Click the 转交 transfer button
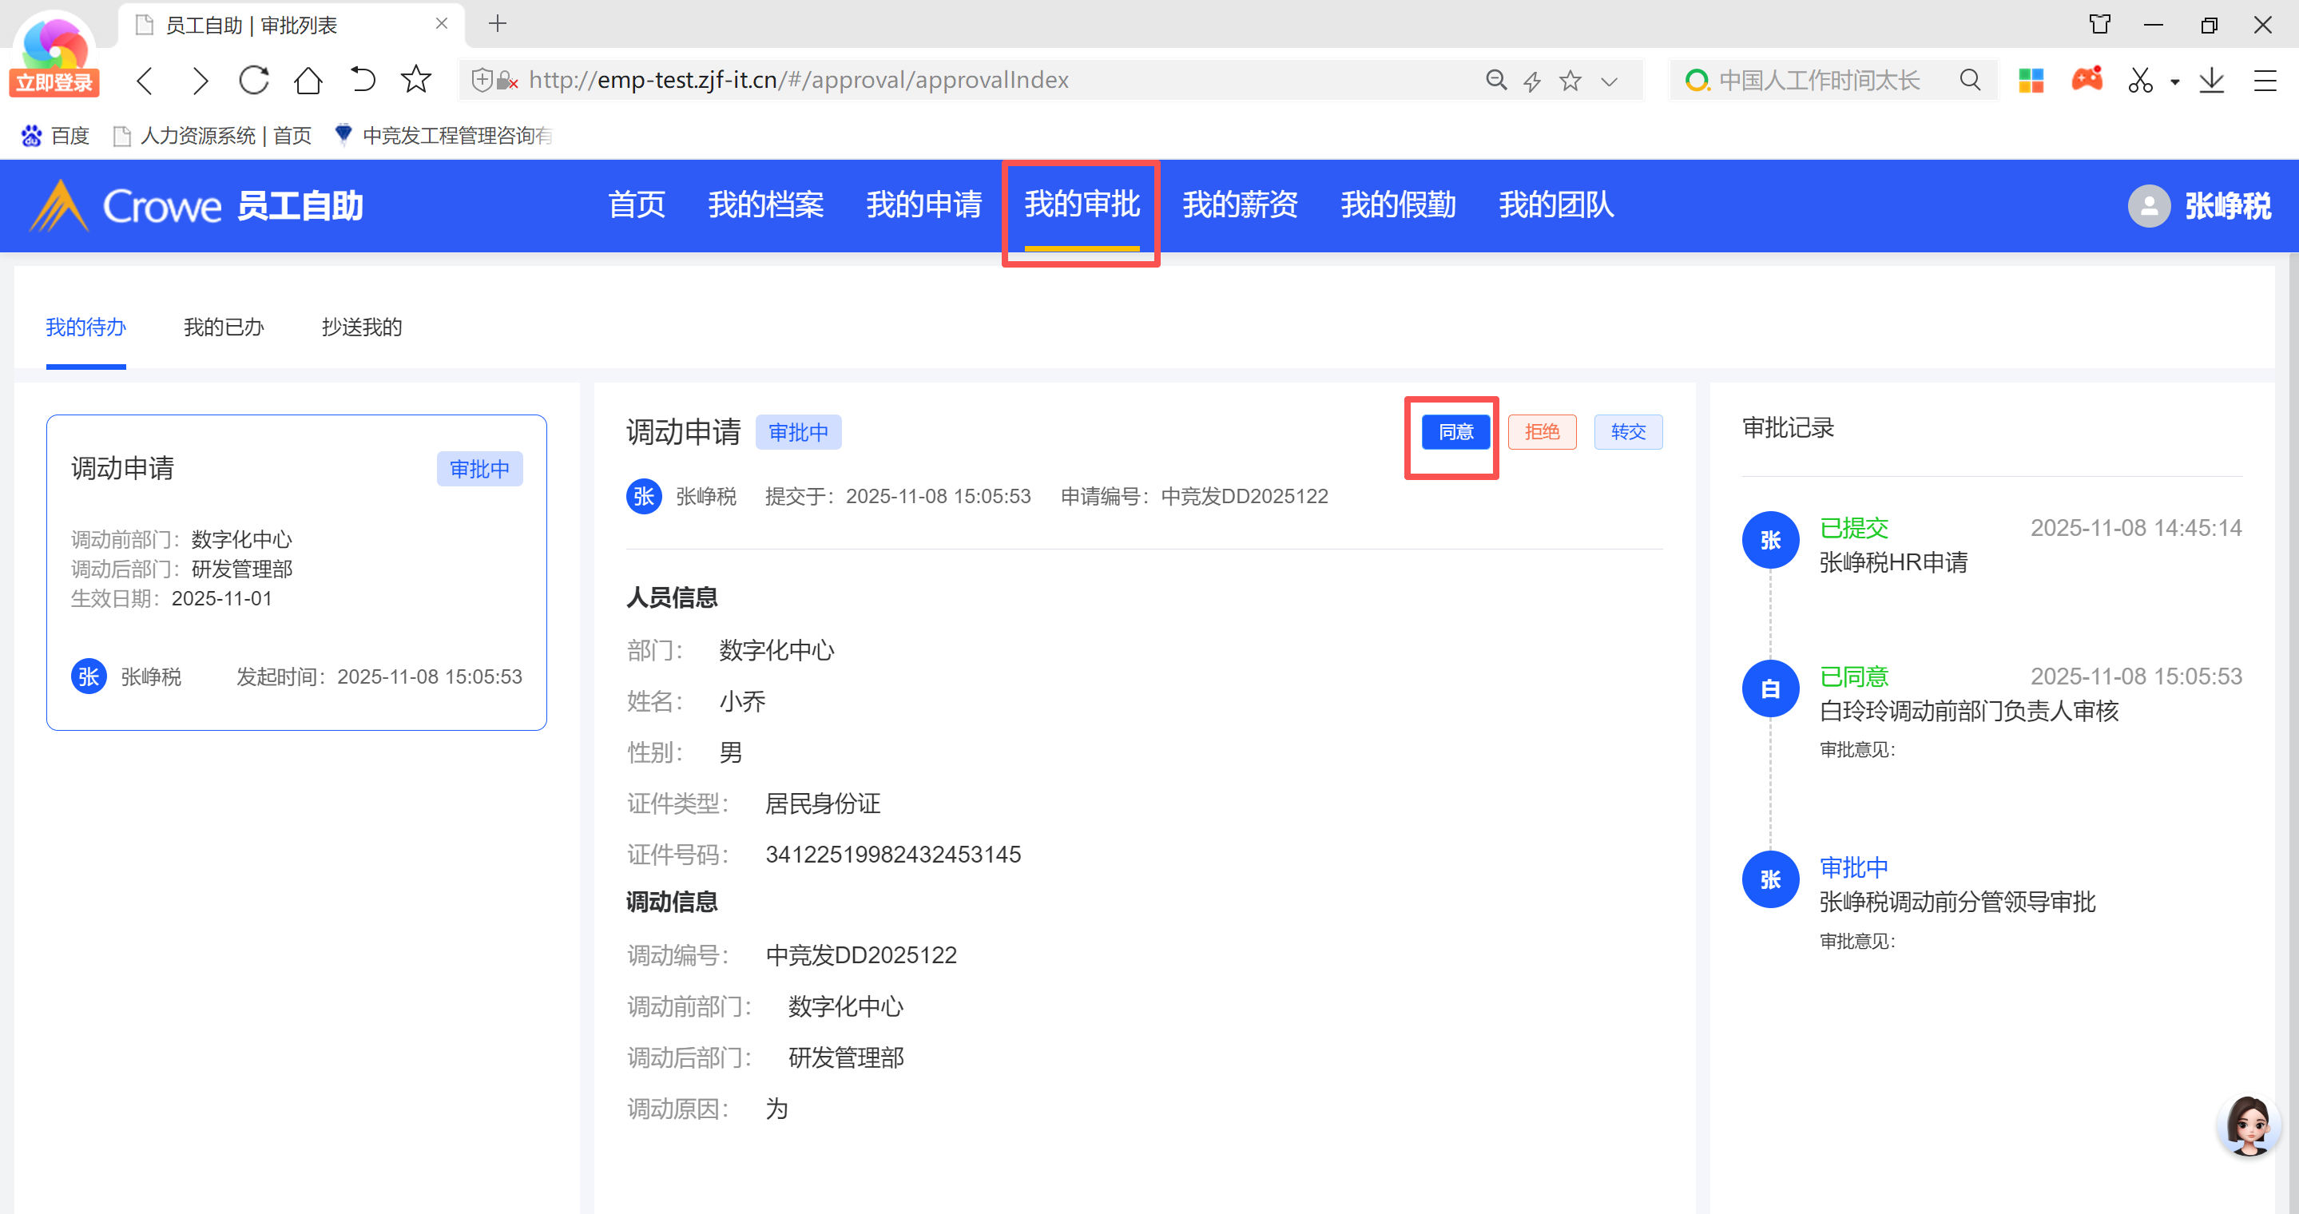Viewport: 2299px width, 1214px height. pyautogui.click(x=1628, y=433)
